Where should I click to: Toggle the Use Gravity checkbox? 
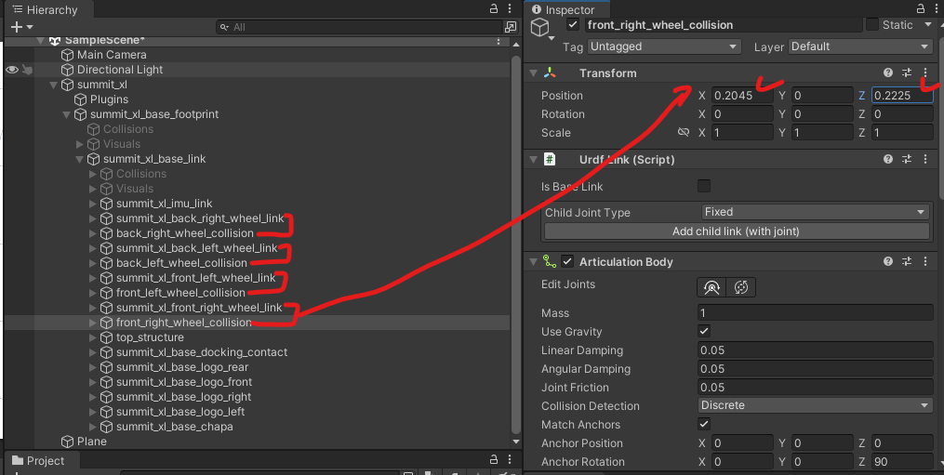tap(704, 331)
